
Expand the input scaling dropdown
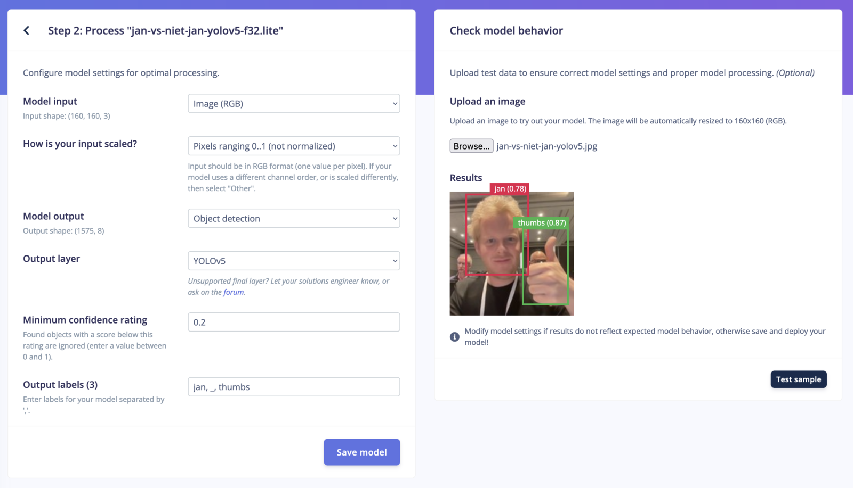[294, 146]
